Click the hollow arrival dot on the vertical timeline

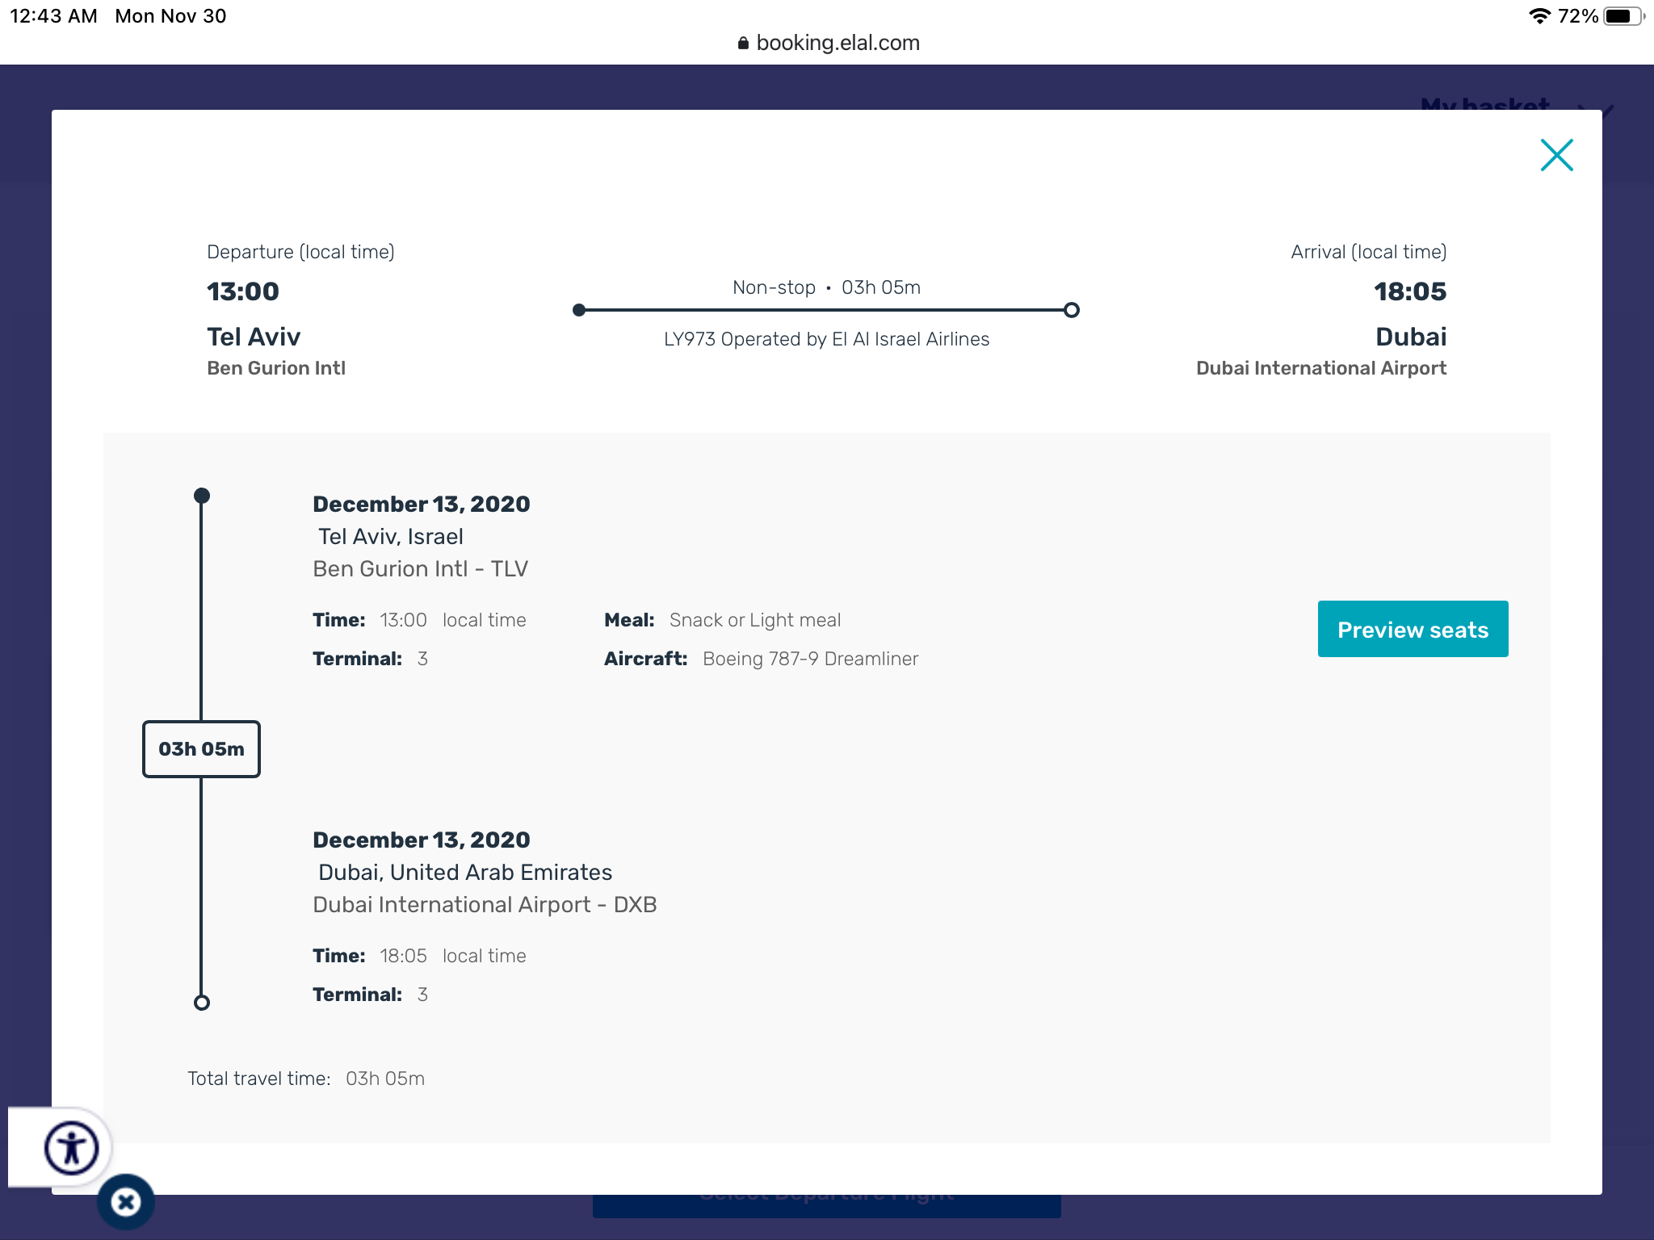pyautogui.click(x=202, y=1003)
